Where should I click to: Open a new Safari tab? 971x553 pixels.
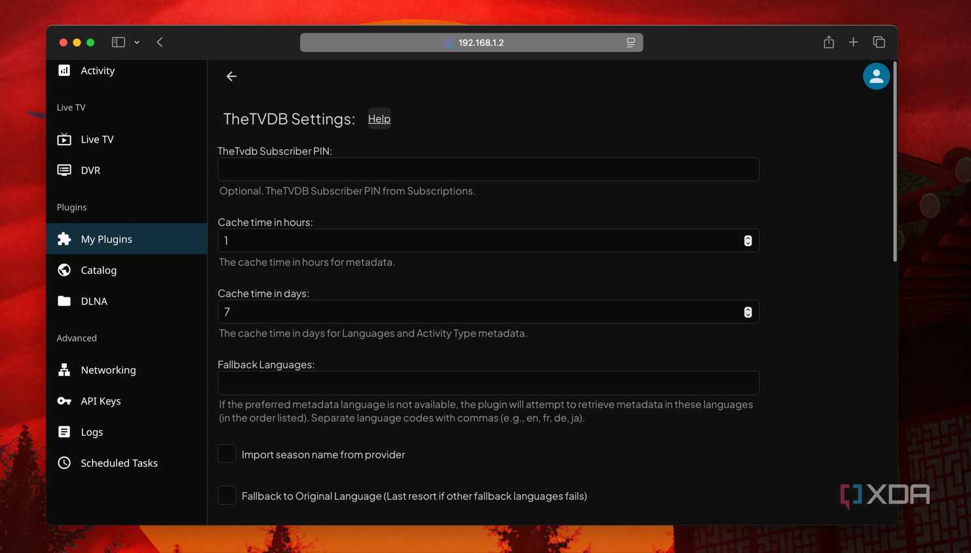click(x=853, y=42)
